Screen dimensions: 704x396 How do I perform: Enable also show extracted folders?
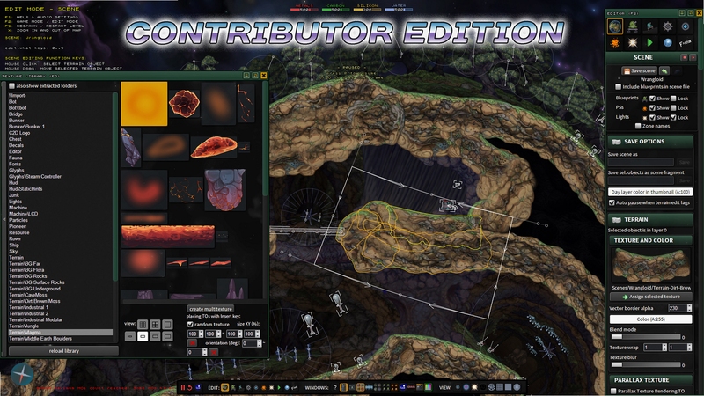11,85
